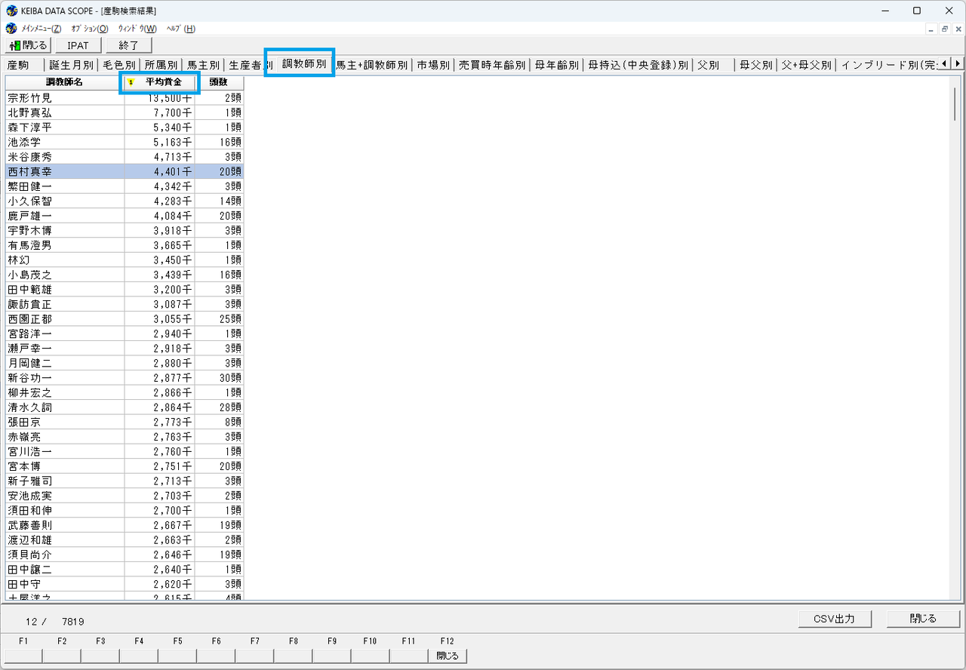Minimize the inner document window in the menu bar
The width and height of the screenshot is (966, 670).
932,29
